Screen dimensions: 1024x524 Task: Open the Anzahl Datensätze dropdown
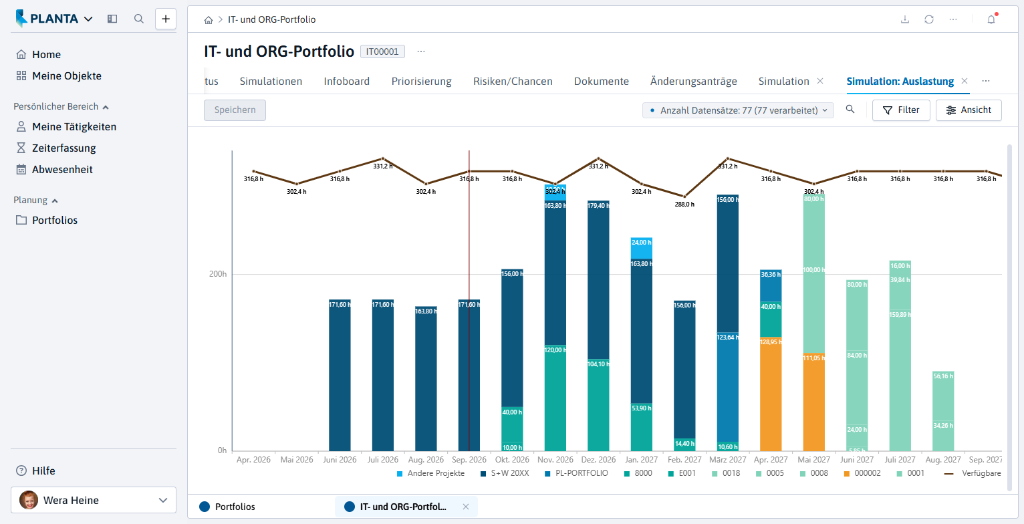pyautogui.click(x=738, y=110)
